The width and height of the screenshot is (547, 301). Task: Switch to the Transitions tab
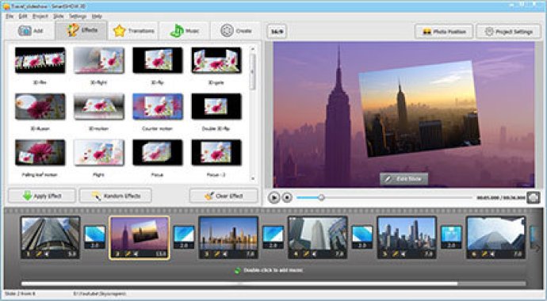pyautogui.click(x=134, y=31)
